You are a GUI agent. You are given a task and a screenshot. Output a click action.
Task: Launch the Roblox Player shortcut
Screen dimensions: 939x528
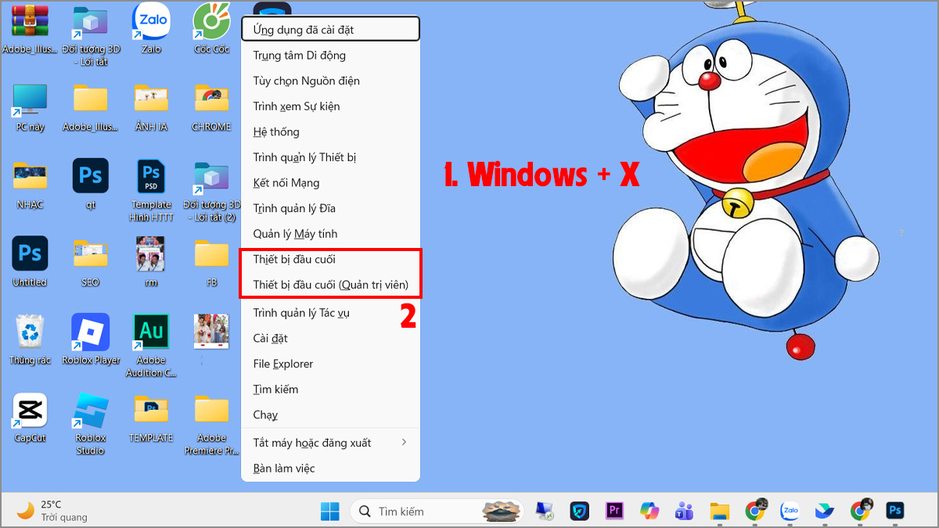(91, 341)
